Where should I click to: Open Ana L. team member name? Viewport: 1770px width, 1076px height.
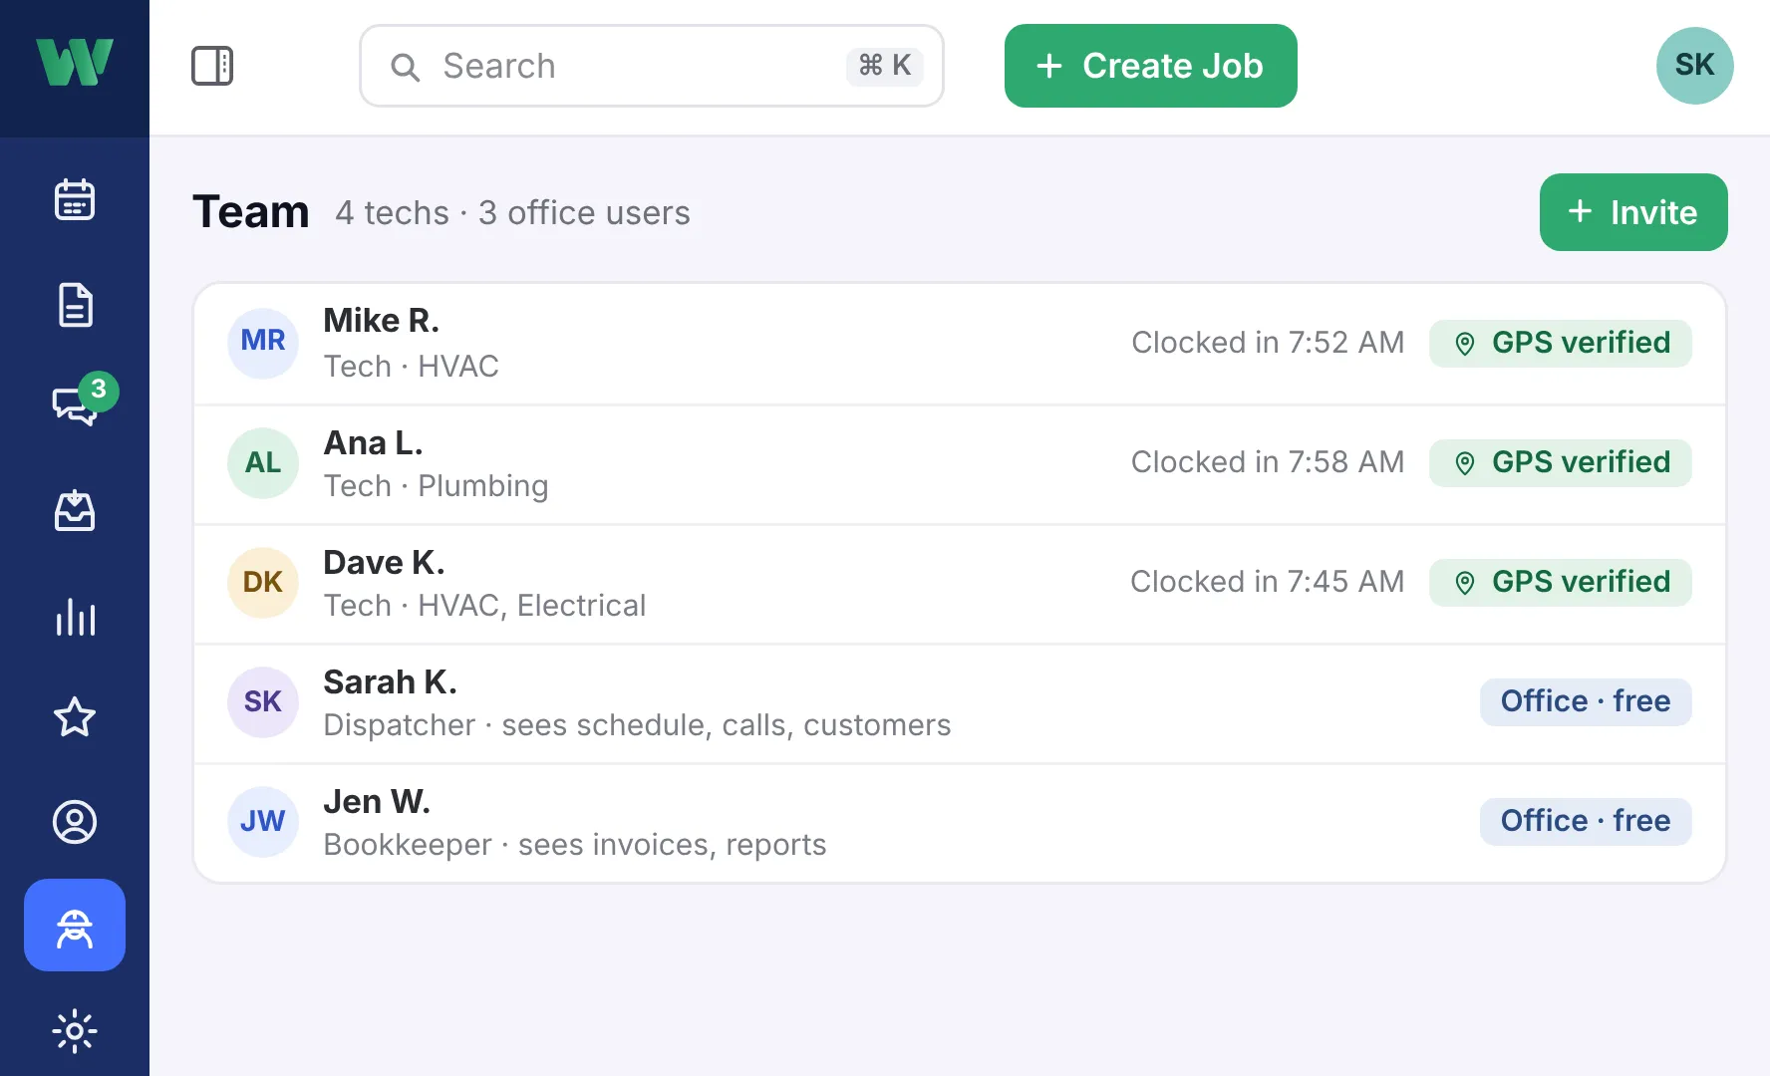373,442
